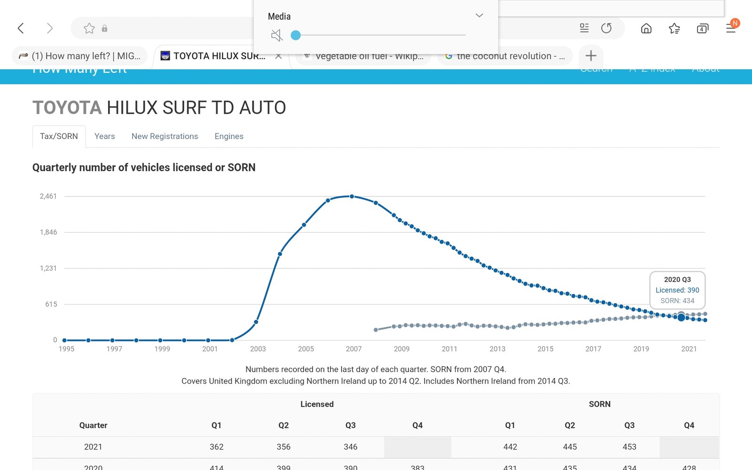Click the TOYOTA HILUX SURF TD AUTO heading

pos(159,108)
